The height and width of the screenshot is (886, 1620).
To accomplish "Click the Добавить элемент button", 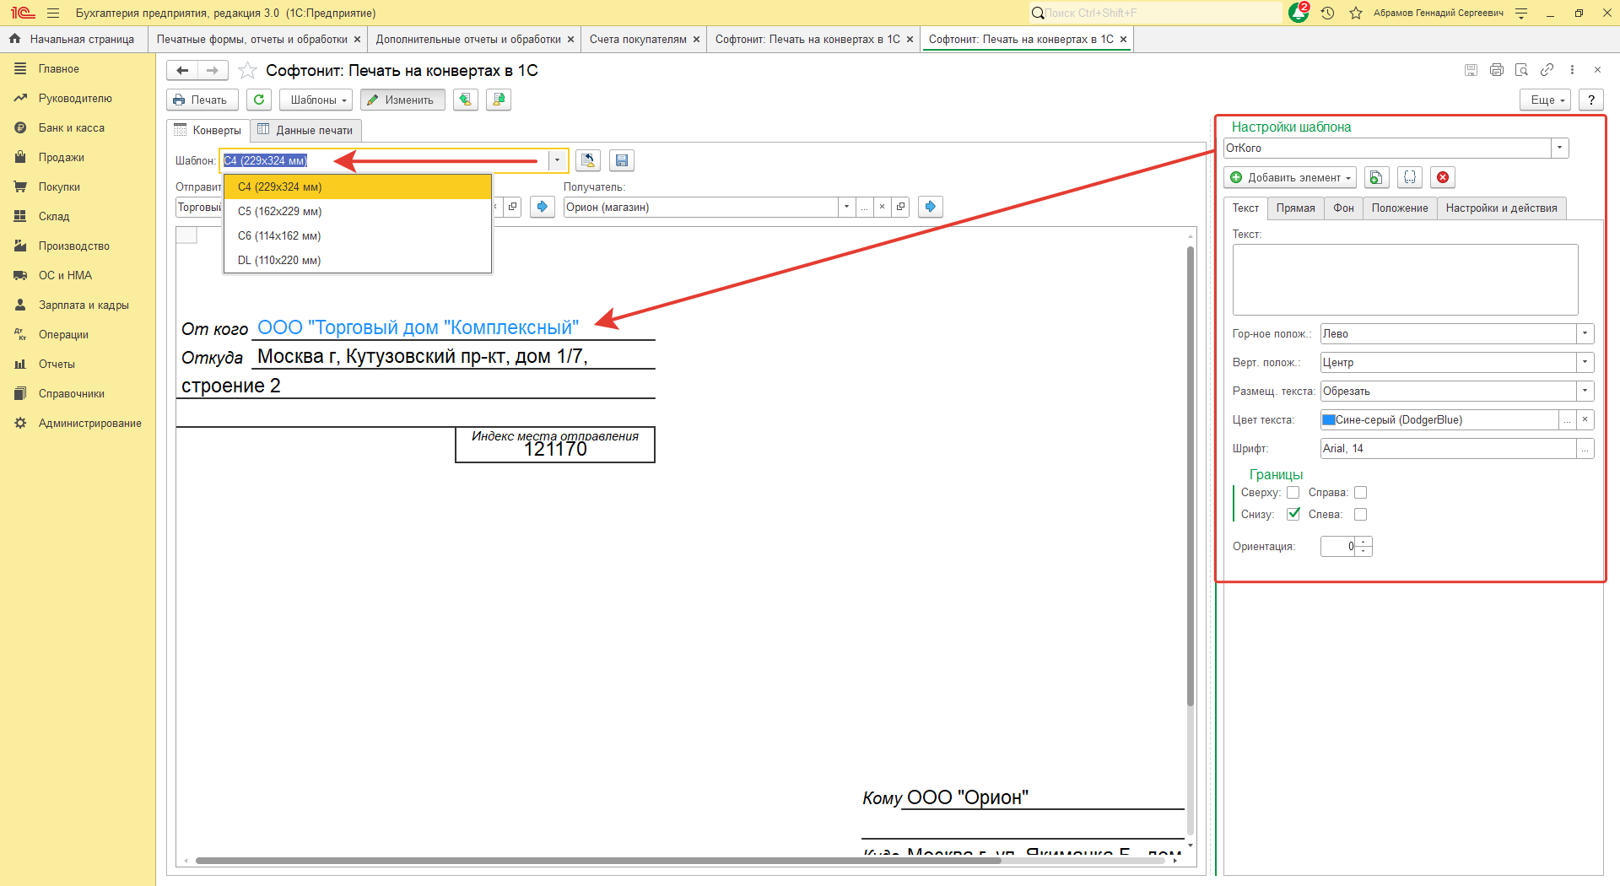I will [1288, 177].
